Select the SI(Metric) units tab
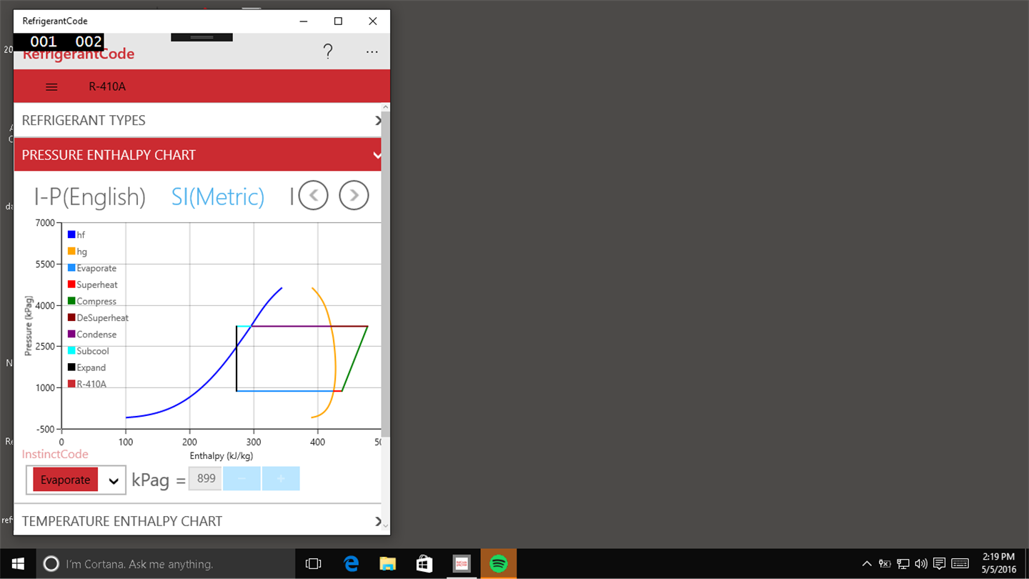 [218, 197]
